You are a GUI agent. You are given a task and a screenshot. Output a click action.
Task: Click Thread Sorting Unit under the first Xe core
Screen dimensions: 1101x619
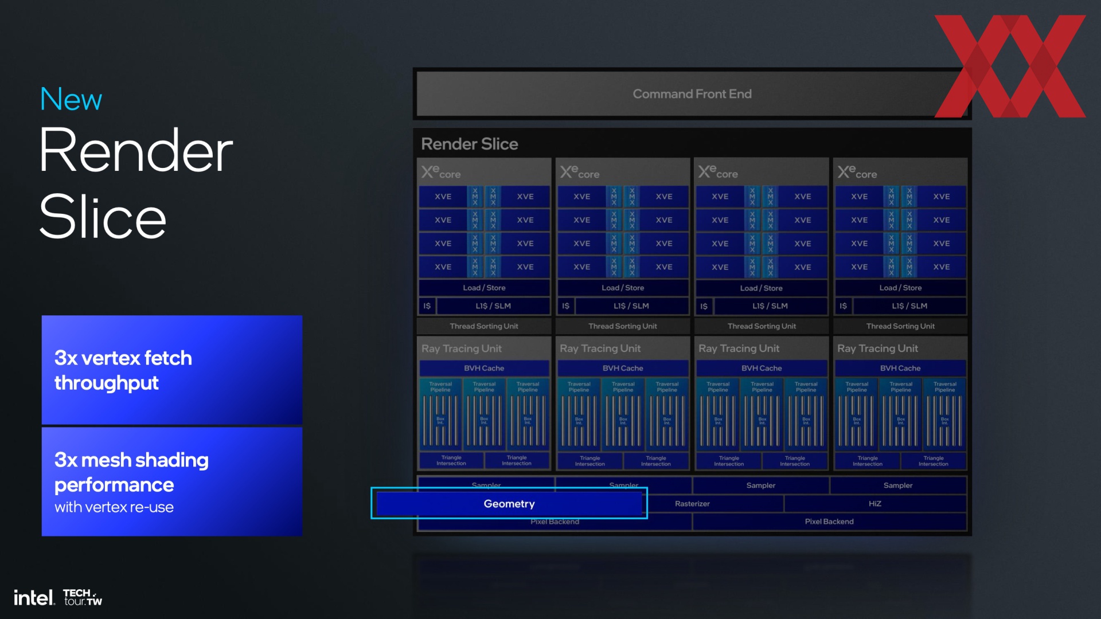484,326
